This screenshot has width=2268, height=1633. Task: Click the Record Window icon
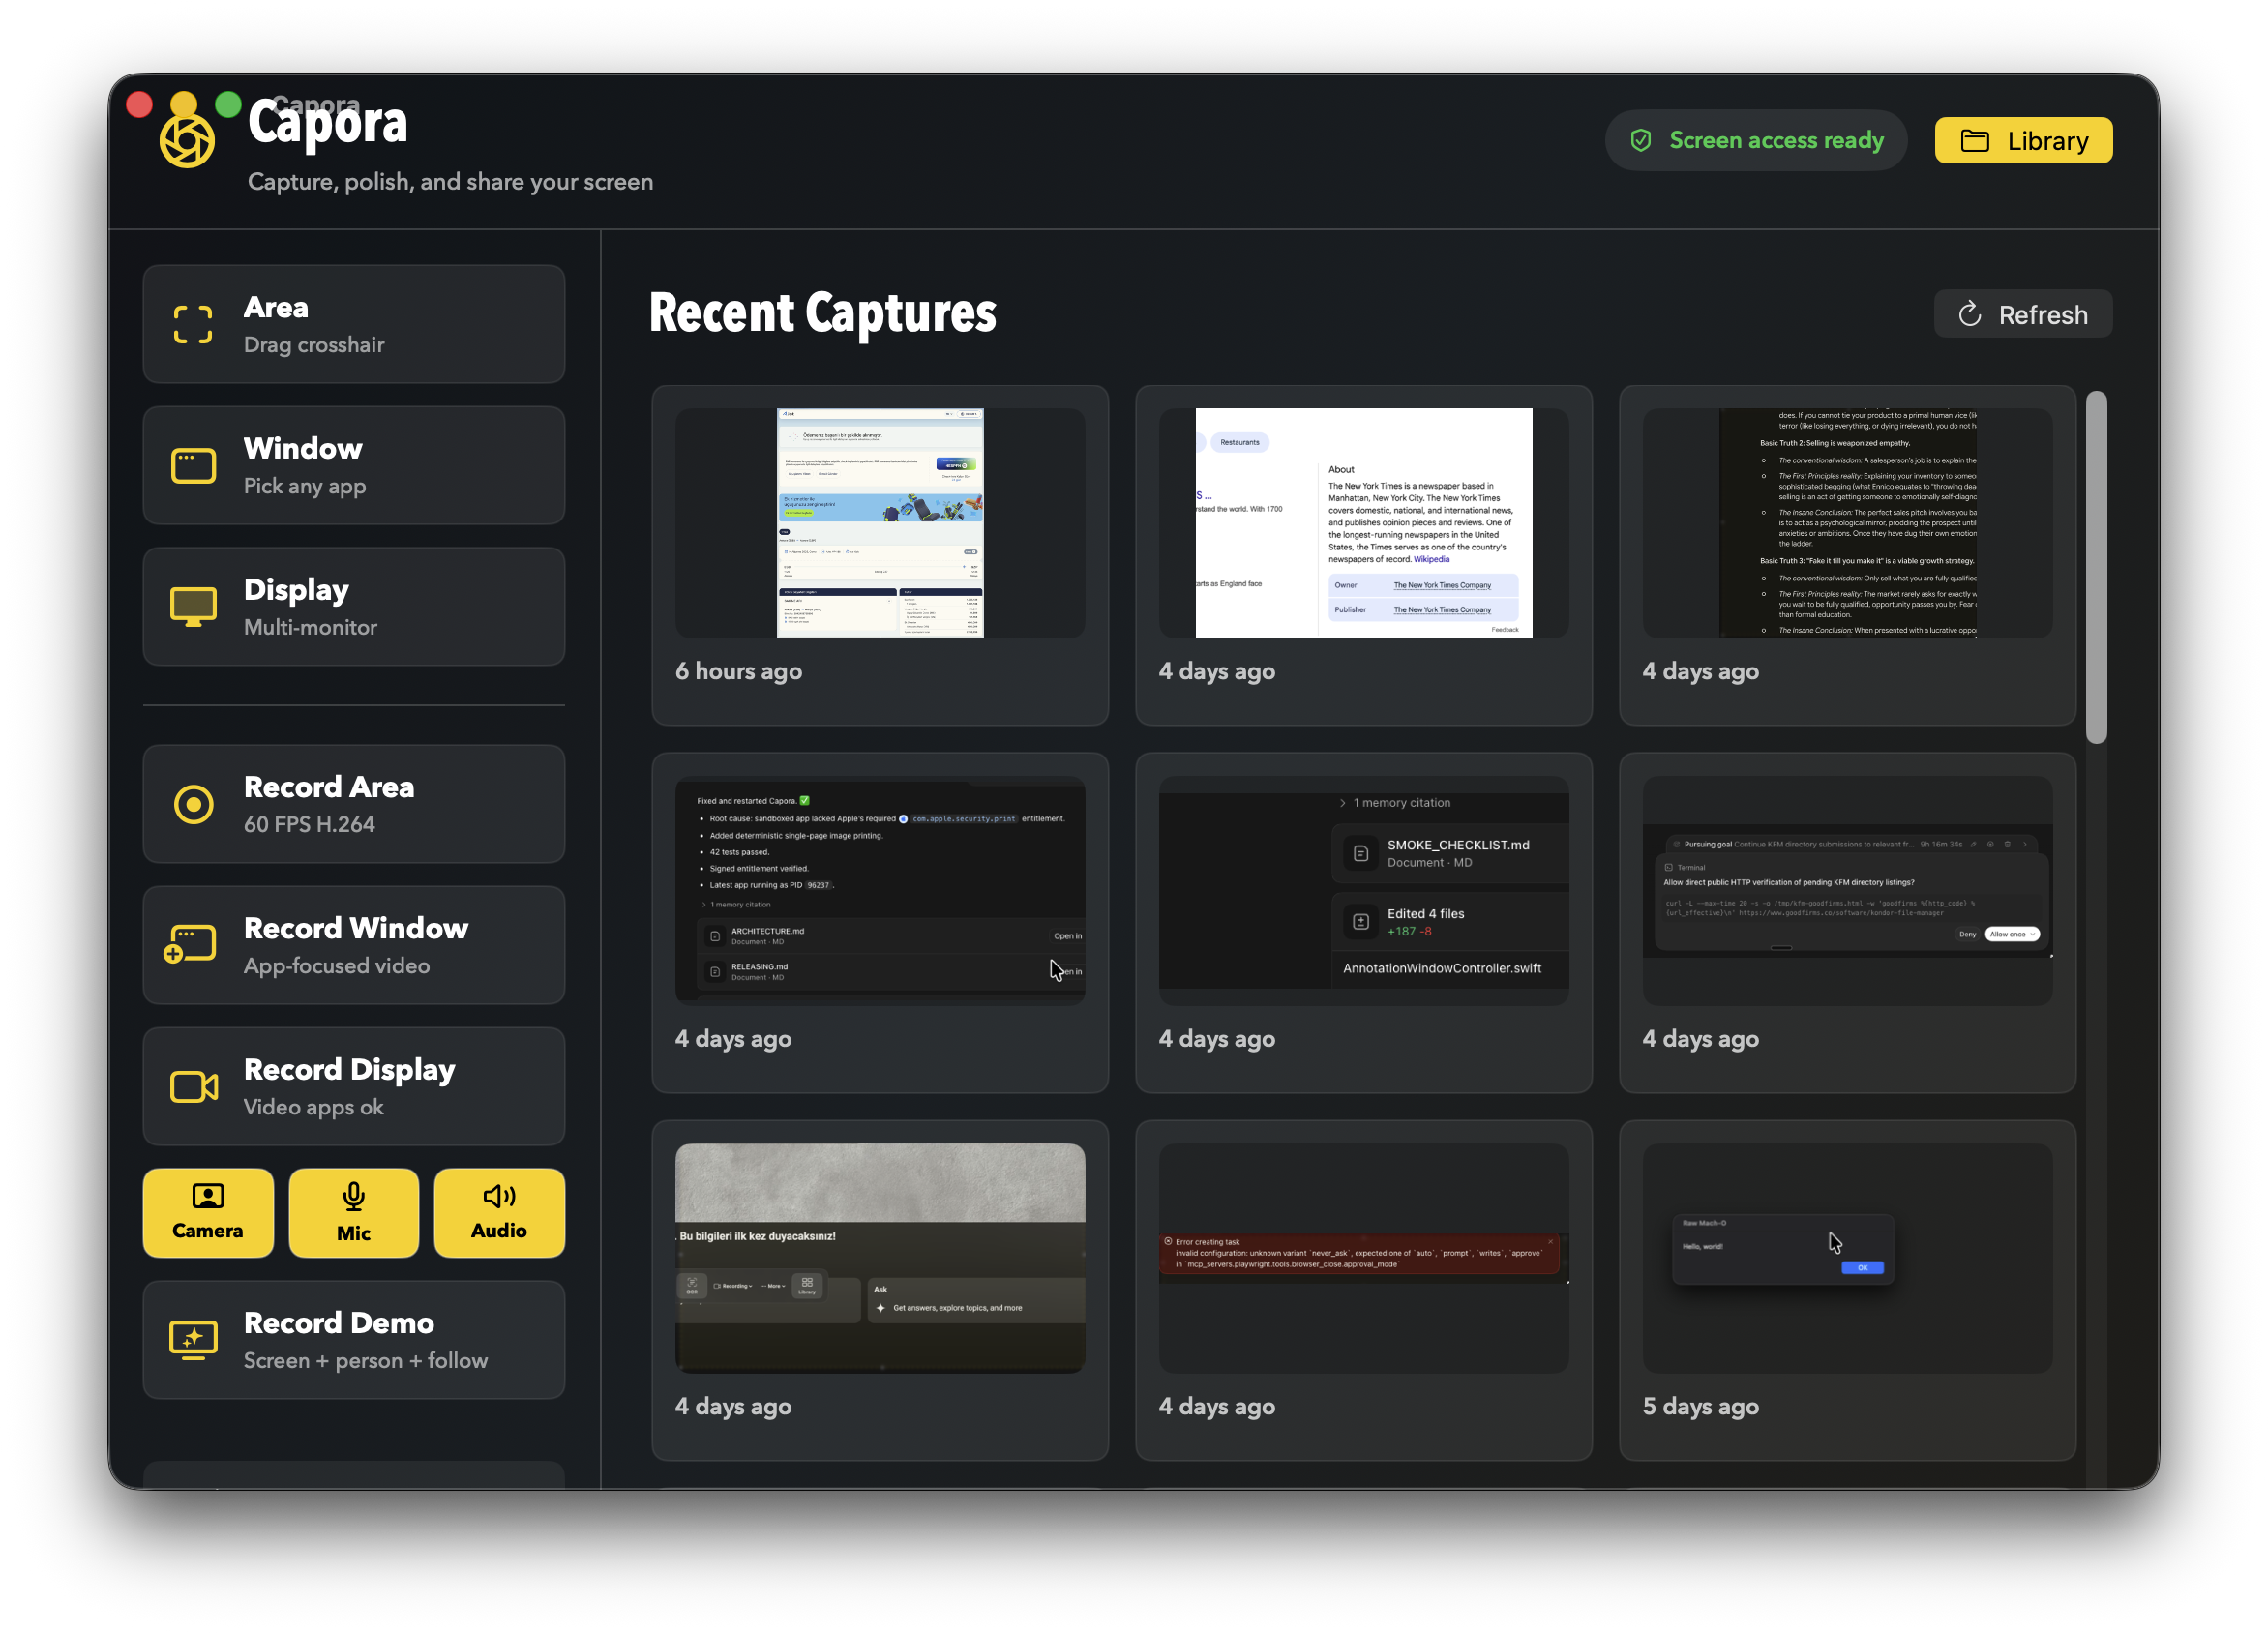[190, 944]
